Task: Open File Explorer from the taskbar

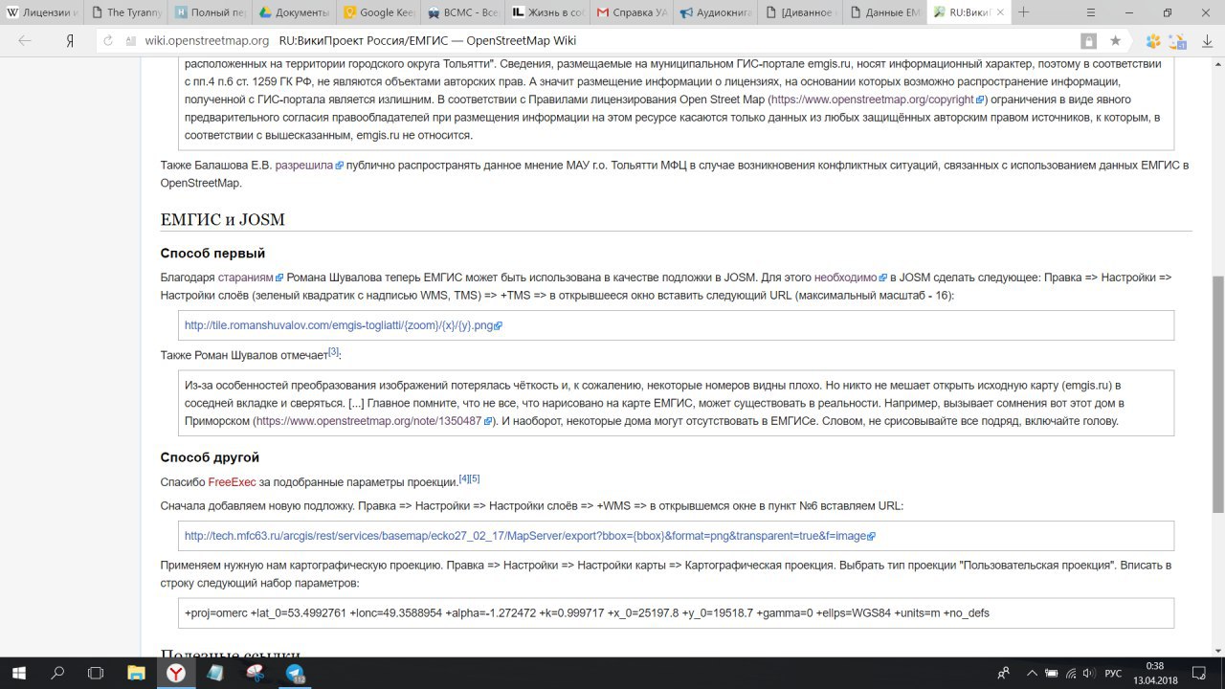Action: click(135, 673)
